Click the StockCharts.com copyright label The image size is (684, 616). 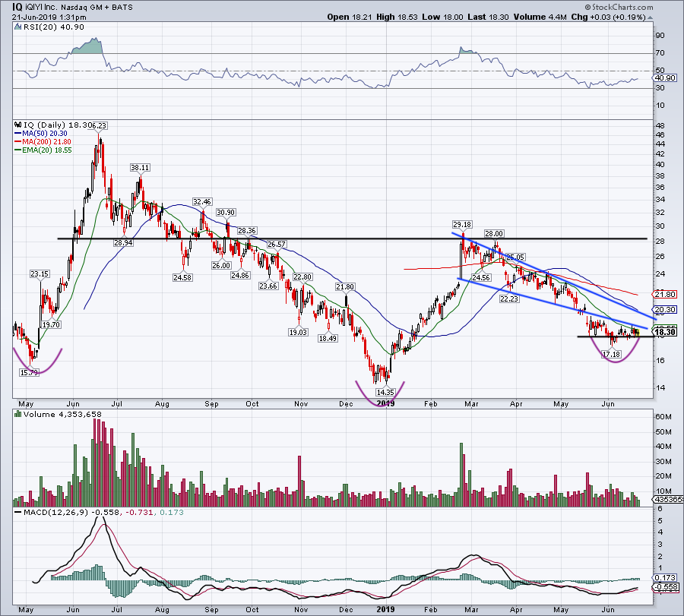click(x=619, y=7)
